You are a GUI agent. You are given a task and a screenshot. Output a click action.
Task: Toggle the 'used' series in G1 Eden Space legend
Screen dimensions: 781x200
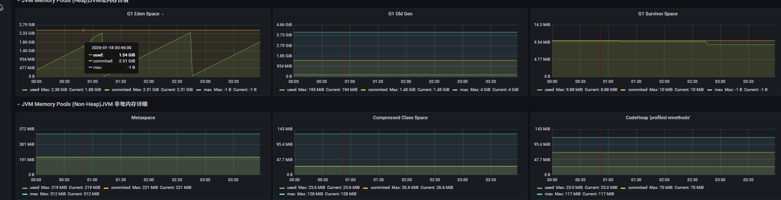[34, 90]
